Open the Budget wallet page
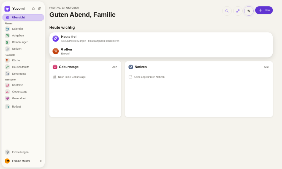 (x=23, y=107)
